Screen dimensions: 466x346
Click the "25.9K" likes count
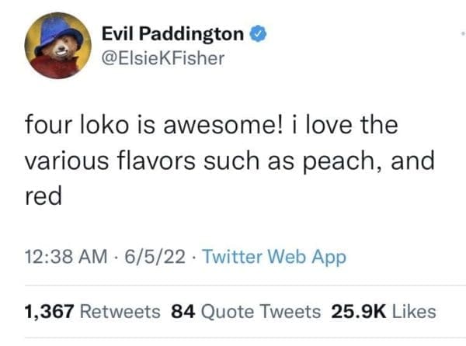coord(359,312)
